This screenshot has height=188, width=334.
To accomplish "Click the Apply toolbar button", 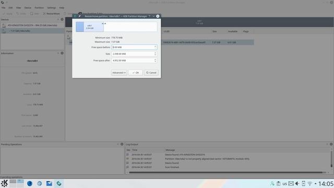I will [7, 14].
